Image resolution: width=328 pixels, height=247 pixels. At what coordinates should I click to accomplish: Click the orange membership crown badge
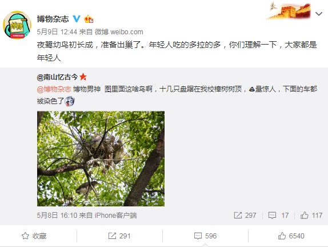[89, 19]
